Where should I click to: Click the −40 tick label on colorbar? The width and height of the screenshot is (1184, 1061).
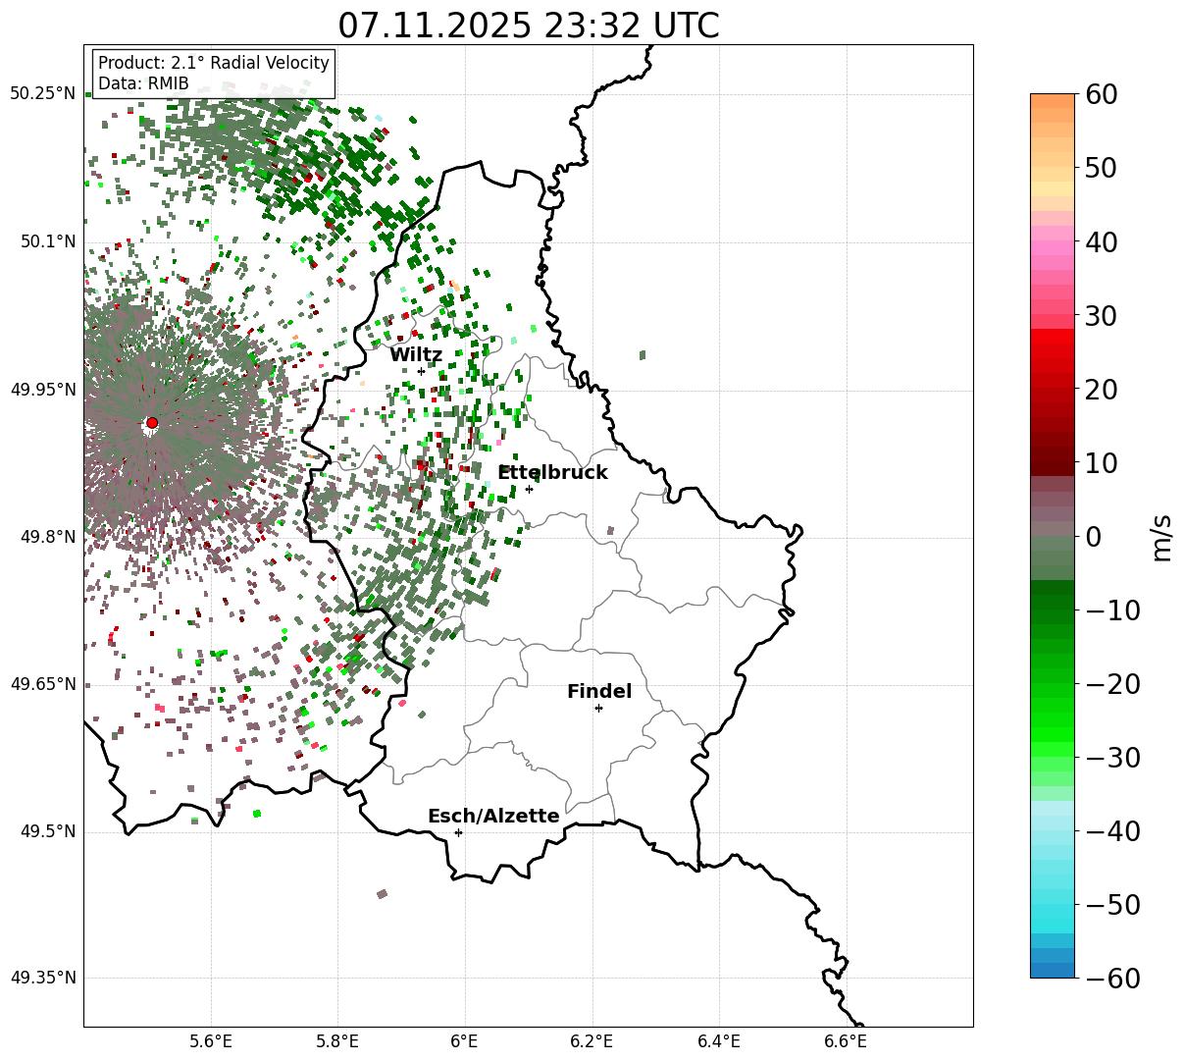(x=1113, y=831)
